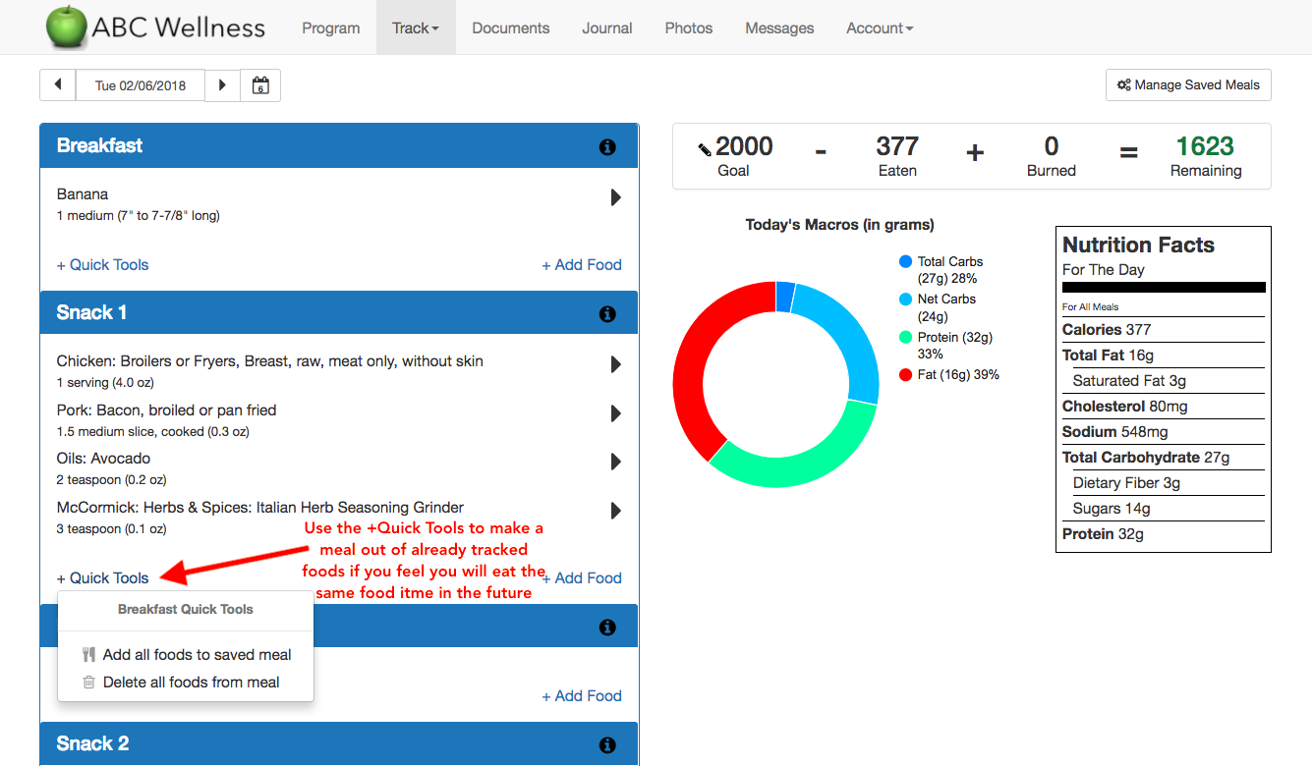Expand the Oils Avocado entry arrow
The width and height of the screenshot is (1312, 766).
click(616, 462)
